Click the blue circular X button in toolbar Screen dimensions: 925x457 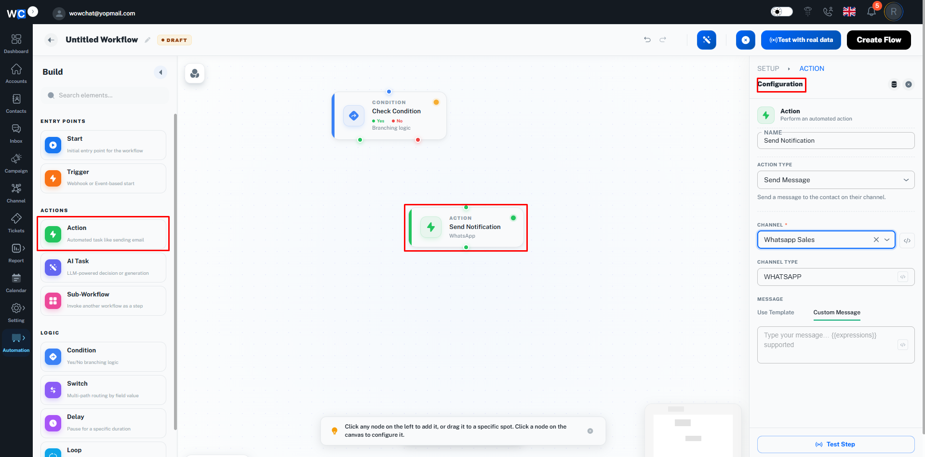pyautogui.click(x=746, y=40)
